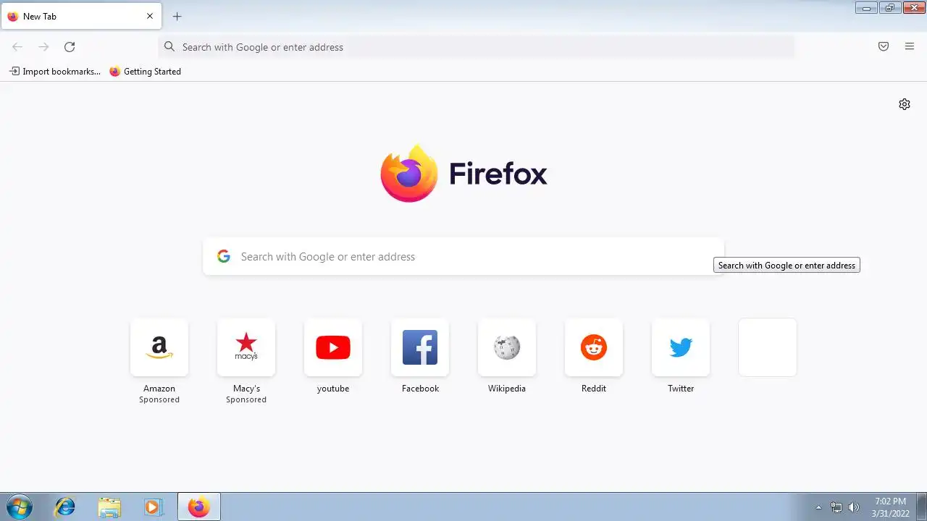Show hidden tray icons arrow
The height and width of the screenshot is (521, 927).
(818, 507)
